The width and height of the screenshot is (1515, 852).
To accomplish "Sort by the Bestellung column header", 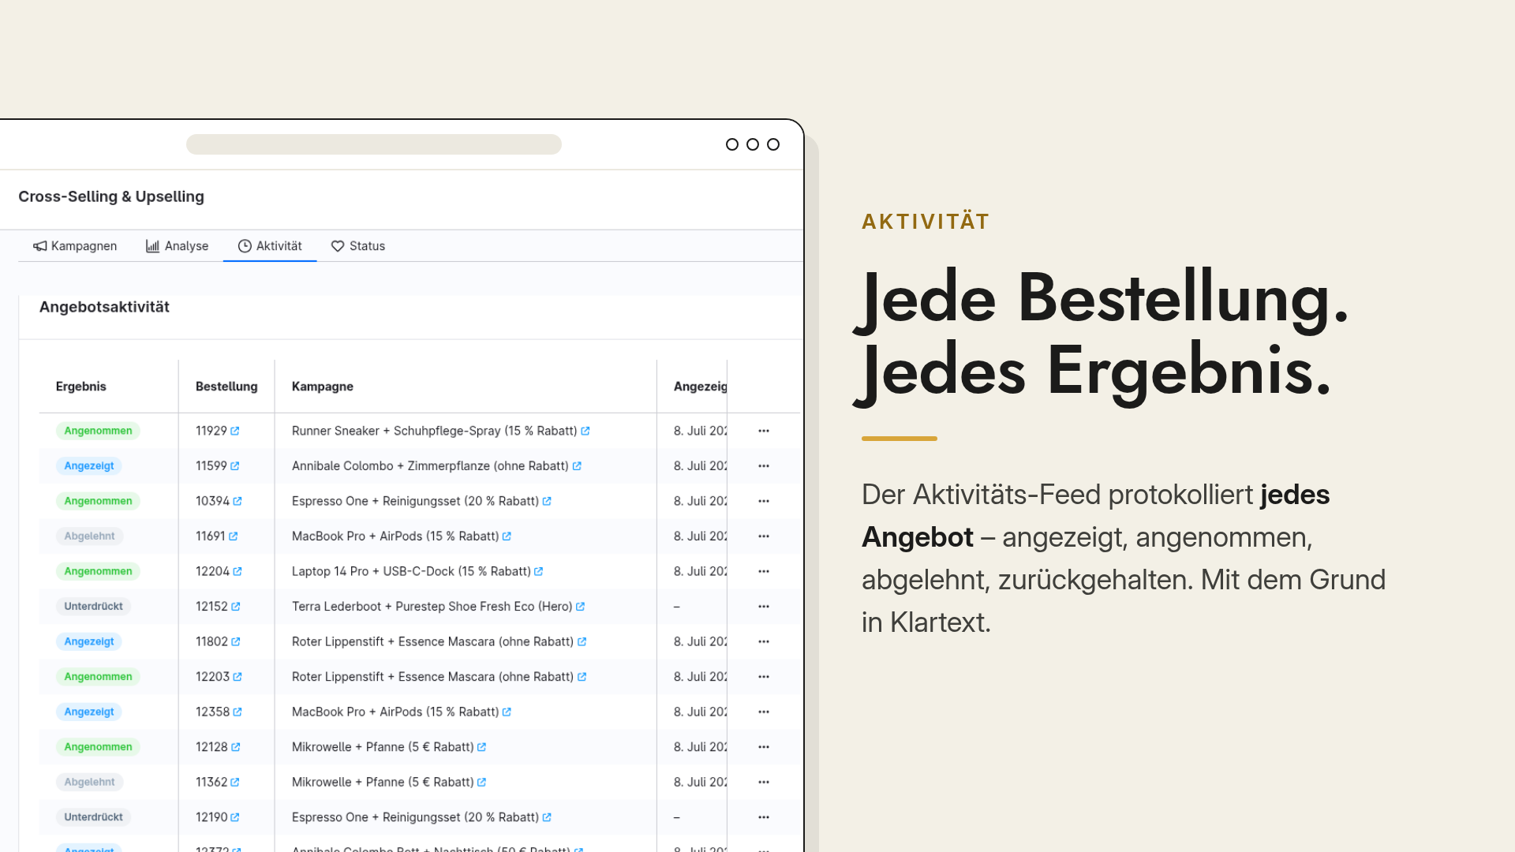I will point(226,387).
